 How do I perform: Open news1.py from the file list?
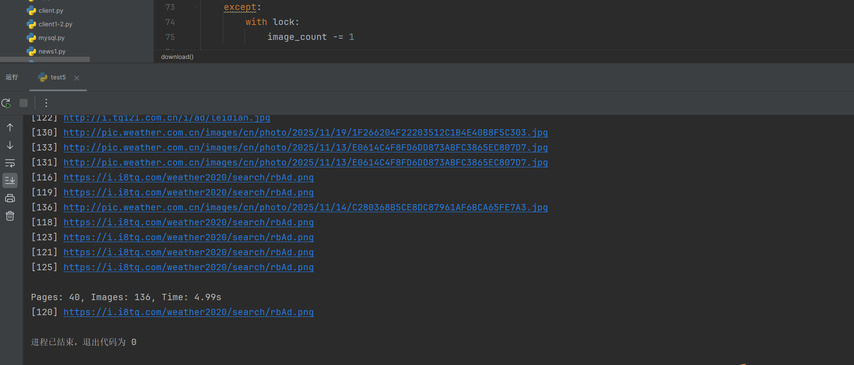coord(52,51)
